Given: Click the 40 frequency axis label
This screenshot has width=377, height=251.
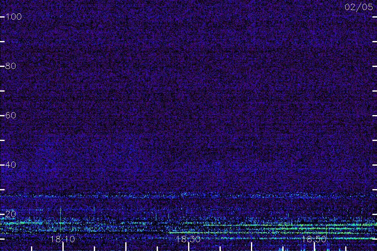Looking at the screenshot, I should pyautogui.click(x=10, y=164).
